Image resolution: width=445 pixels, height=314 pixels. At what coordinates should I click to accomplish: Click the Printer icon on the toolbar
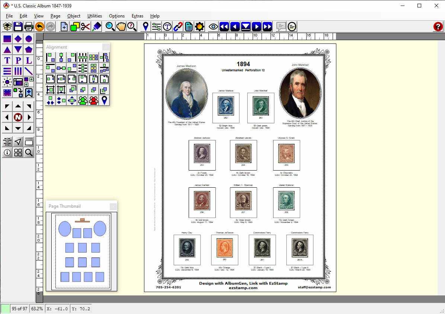[x=29, y=26]
